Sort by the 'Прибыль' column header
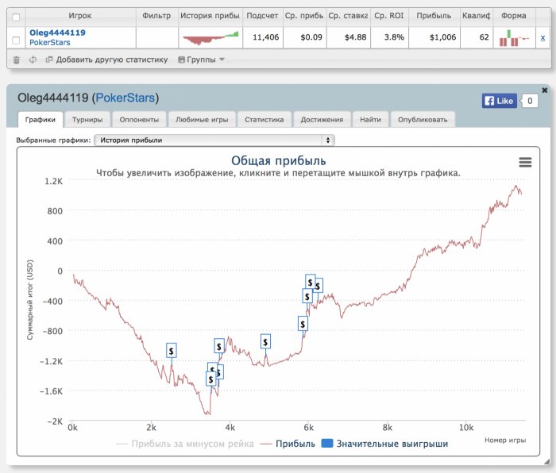 pos(434,16)
